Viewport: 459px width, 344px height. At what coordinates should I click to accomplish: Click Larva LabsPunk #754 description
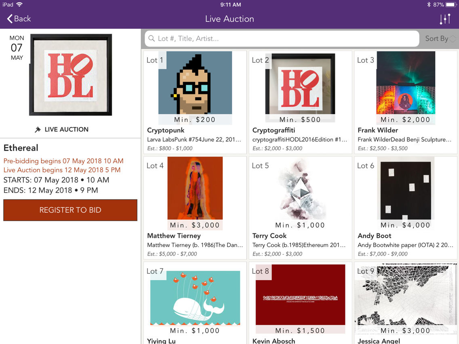tap(194, 140)
